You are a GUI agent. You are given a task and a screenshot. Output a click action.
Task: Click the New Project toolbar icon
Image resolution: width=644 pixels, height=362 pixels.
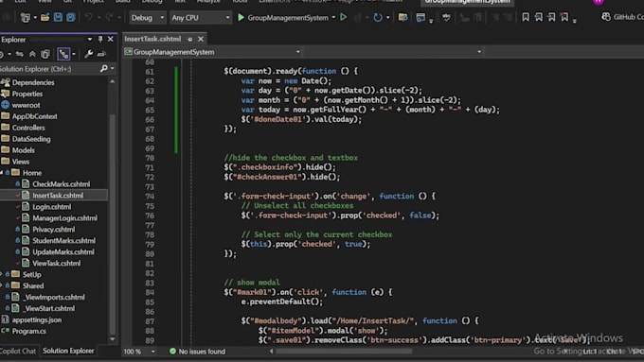point(26,18)
